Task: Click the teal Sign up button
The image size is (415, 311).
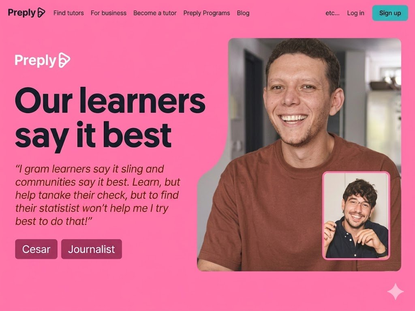Action: point(390,13)
